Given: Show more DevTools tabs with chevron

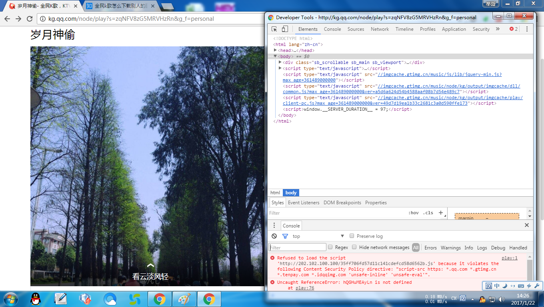Looking at the screenshot, I should [x=498, y=29].
